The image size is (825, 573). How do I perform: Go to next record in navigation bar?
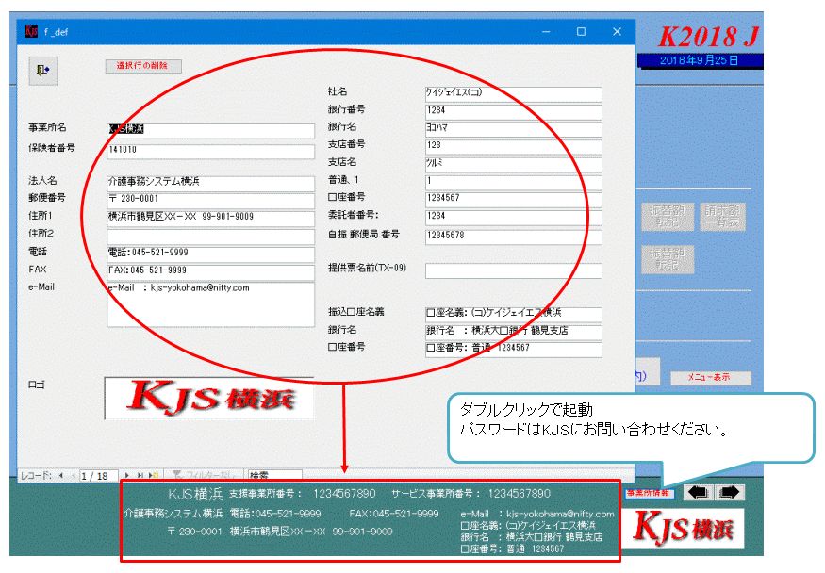pos(129,476)
